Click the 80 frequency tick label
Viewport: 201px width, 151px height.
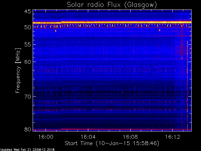tap(28, 129)
